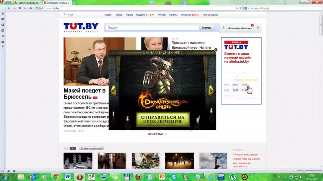Open Dev-C++ from the taskbar
This screenshot has width=323, height=181.
tap(221, 177)
